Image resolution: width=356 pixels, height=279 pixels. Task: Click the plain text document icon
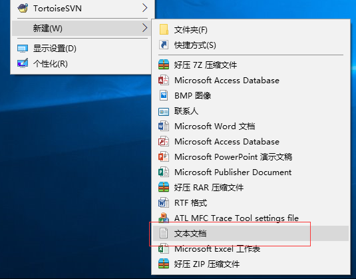[x=164, y=233]
